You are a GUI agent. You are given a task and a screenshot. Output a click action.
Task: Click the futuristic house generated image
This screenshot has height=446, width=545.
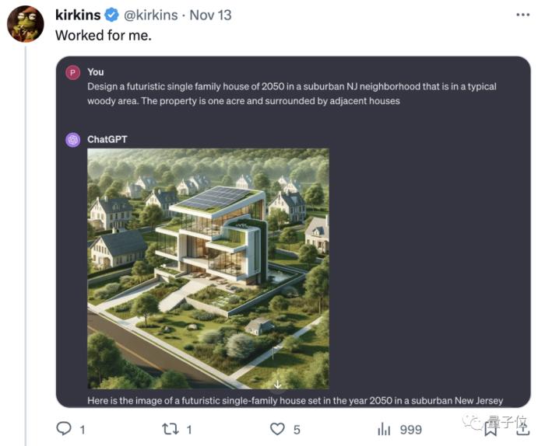(x=208, y=269)
